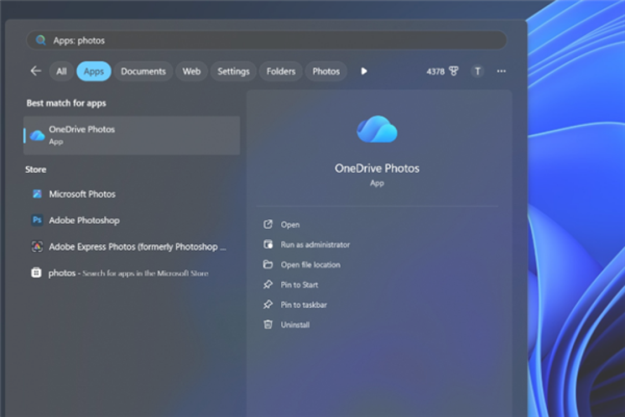Choose Uninstall for OneDrive Photos
The width and height of the screenshot is (625, 417).
point(295,325)
